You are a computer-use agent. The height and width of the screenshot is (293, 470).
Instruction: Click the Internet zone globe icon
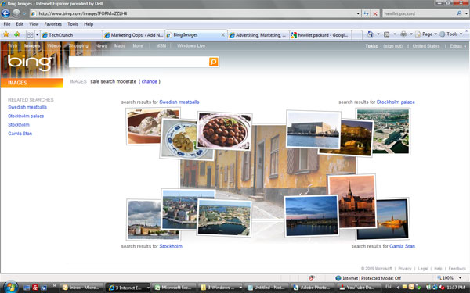click(x=338, y=278)
